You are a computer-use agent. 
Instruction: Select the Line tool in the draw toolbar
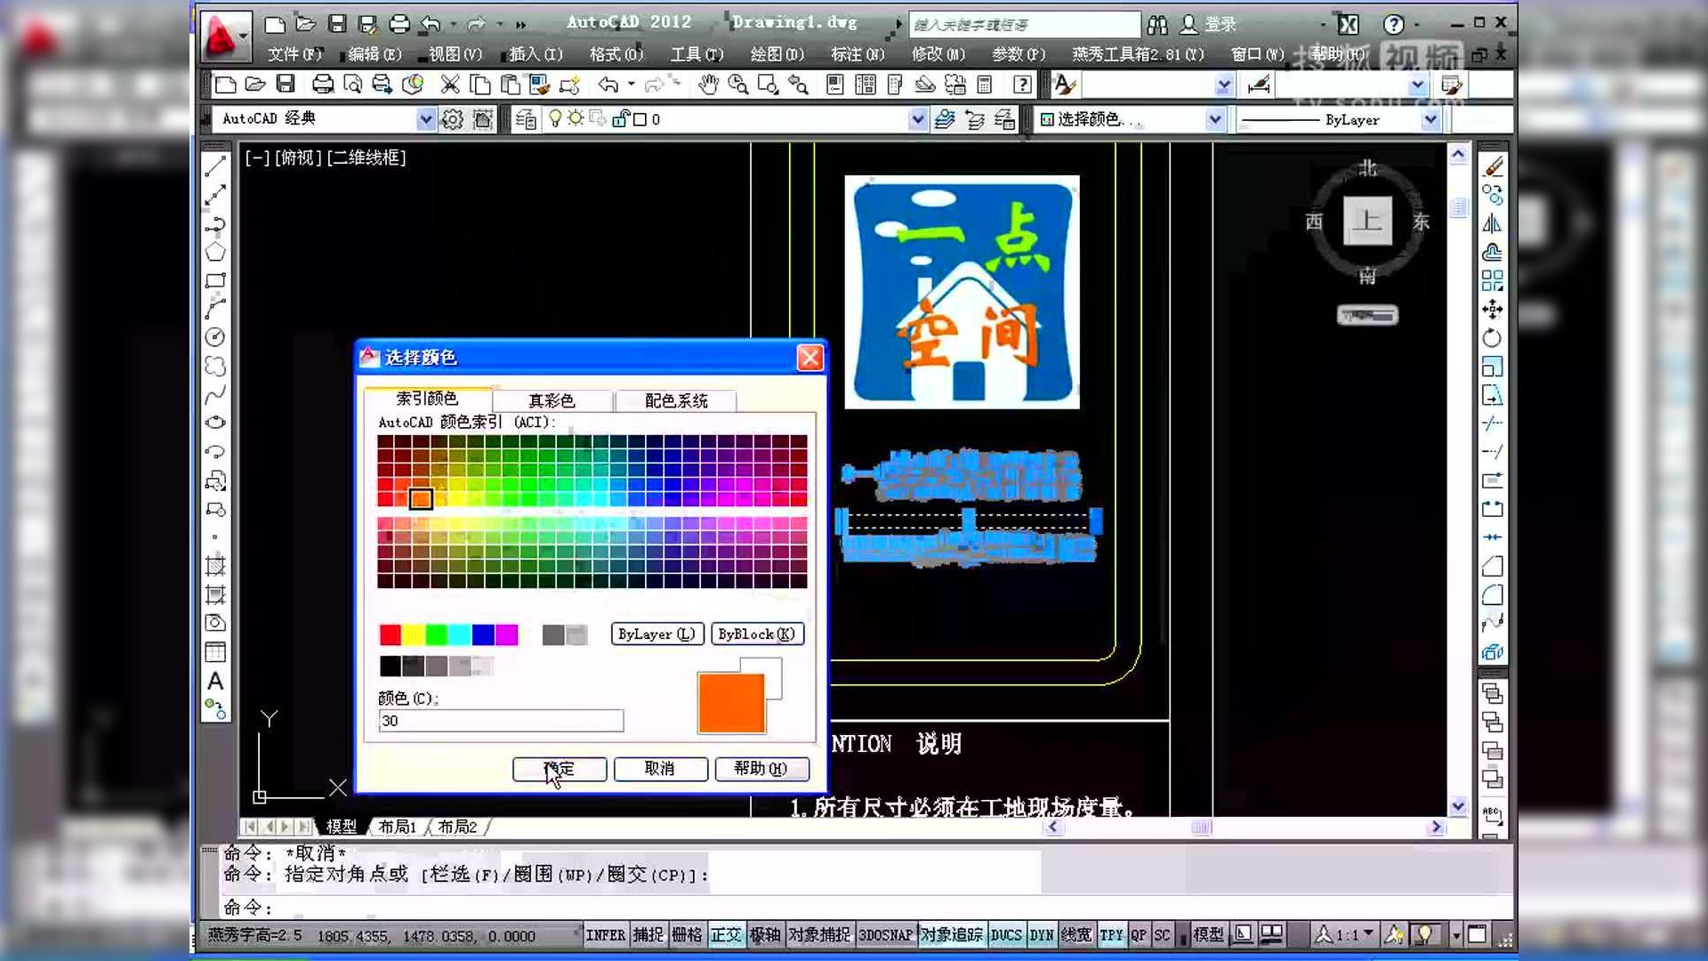[214, 165]
